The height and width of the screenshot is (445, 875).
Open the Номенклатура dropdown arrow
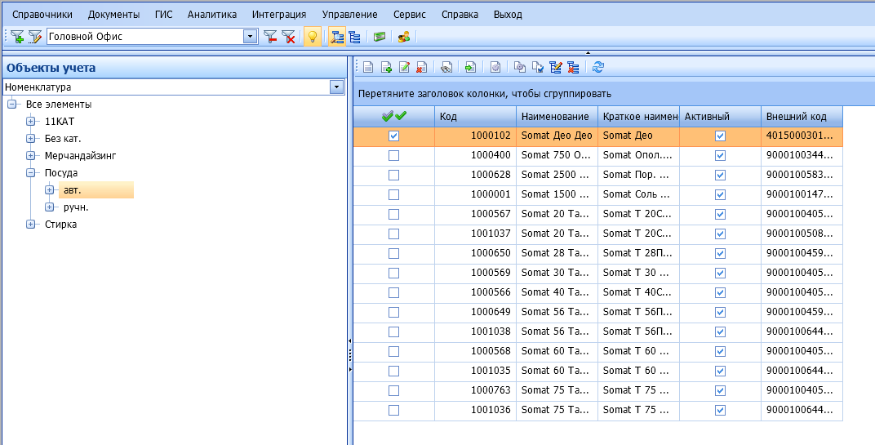335,87
